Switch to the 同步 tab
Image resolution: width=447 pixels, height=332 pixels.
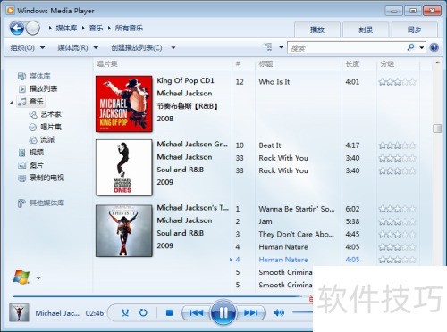point(414,29)
